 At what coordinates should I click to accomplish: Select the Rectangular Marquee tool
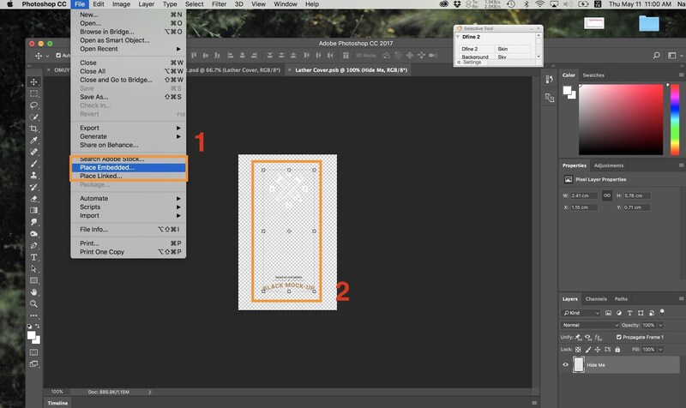click(33, 93)
